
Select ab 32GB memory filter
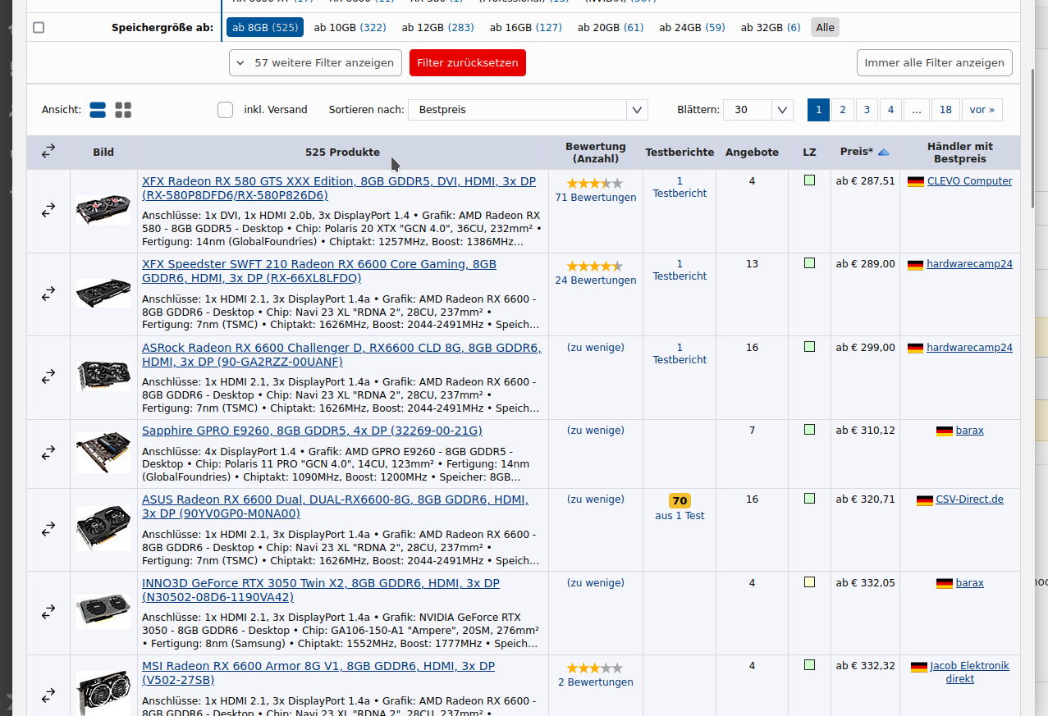click(x=771, y=27)
